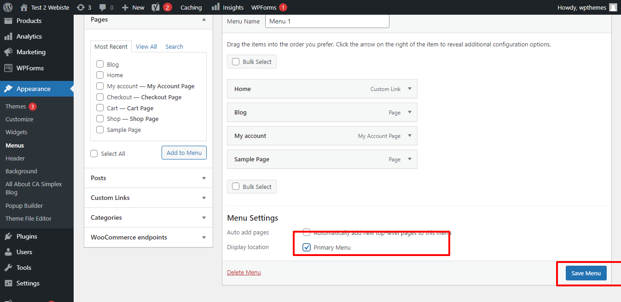Check the Shop page checkbox
Image resolution: width=621 pixels, height=302 pixels.
tap(100, 118)
